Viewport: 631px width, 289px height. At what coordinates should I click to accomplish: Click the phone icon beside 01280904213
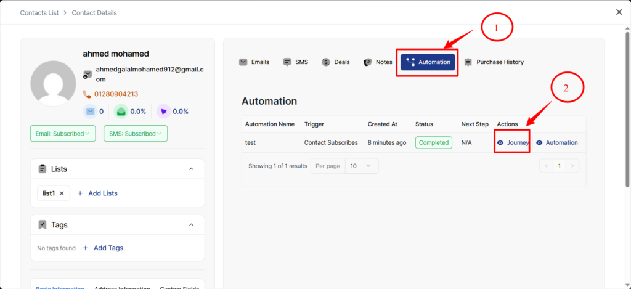click(87, 94)
